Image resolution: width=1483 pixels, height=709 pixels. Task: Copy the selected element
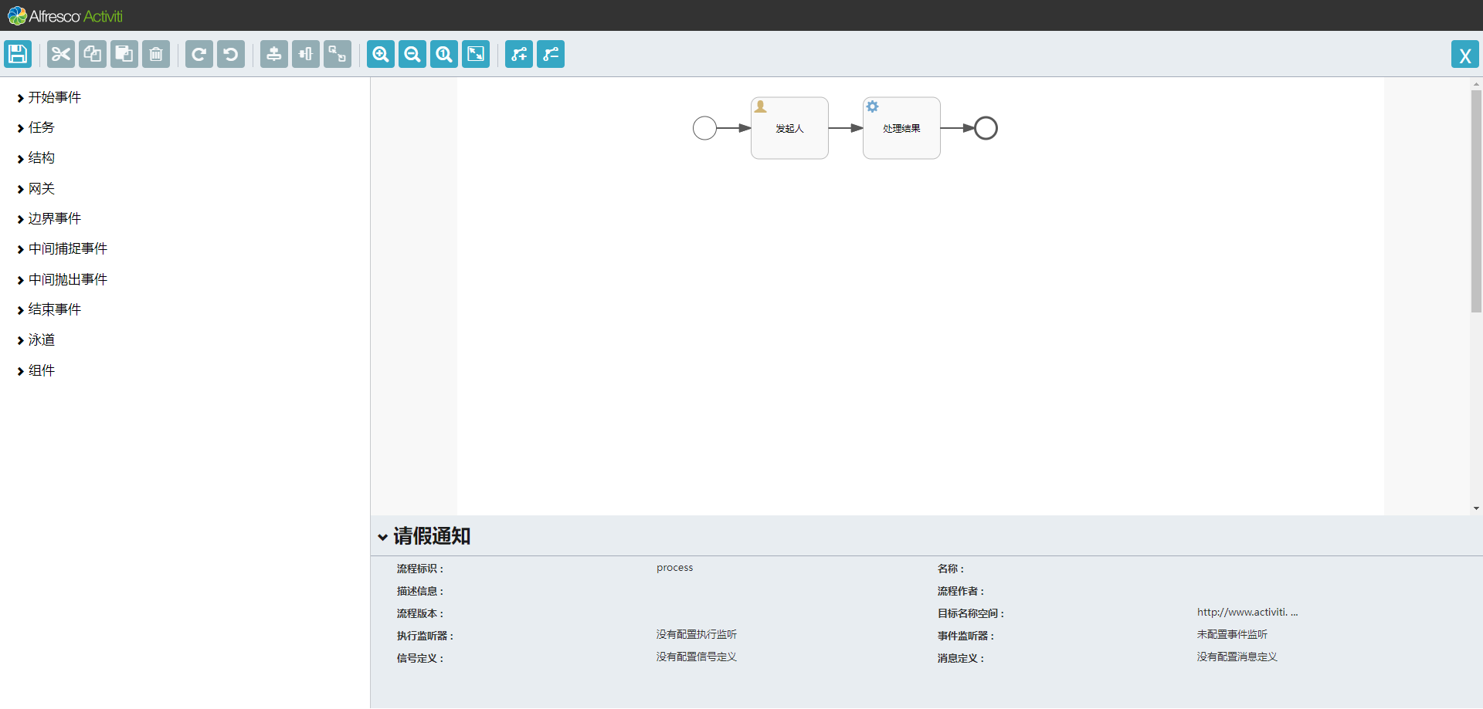[x=92, y=54]
